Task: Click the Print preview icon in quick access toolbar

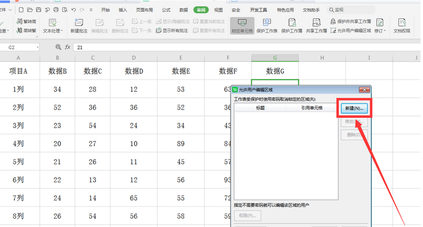Action: coord(65,10)
